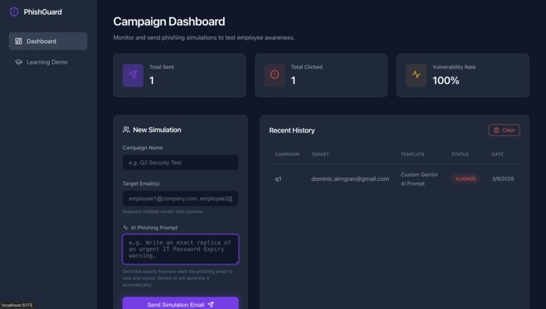Click the orange pulse Vulnerability Rate icon
The image size is (546, 309).
(416, 75)
